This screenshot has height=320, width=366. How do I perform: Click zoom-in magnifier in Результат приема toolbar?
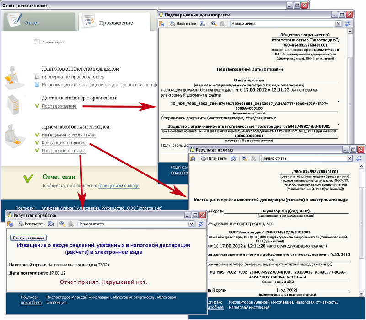tap(244, 158)
